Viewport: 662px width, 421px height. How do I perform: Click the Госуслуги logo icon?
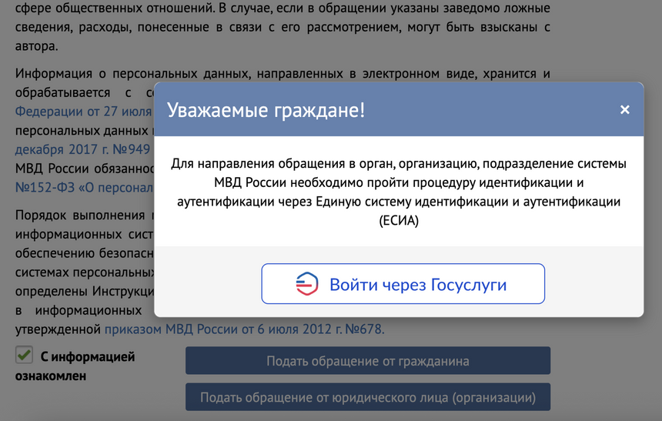(x=307, y=284)
